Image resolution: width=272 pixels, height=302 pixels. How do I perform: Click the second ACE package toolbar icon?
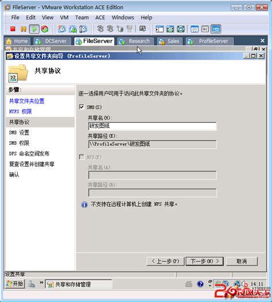coord(110,29)
